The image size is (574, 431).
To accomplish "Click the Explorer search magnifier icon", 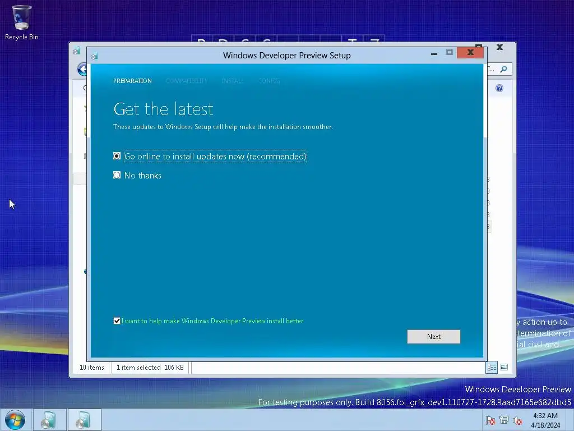I will [x=504, y=69].
